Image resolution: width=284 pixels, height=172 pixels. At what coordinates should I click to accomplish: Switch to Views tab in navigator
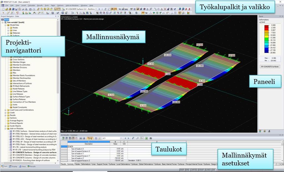[23, 166]
